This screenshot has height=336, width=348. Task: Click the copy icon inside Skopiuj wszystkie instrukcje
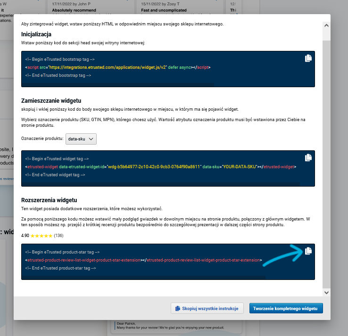pyautogui.click(x=178, y=308)
